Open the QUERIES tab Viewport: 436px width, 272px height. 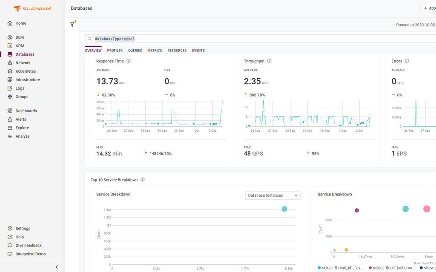tap(135, 50)
